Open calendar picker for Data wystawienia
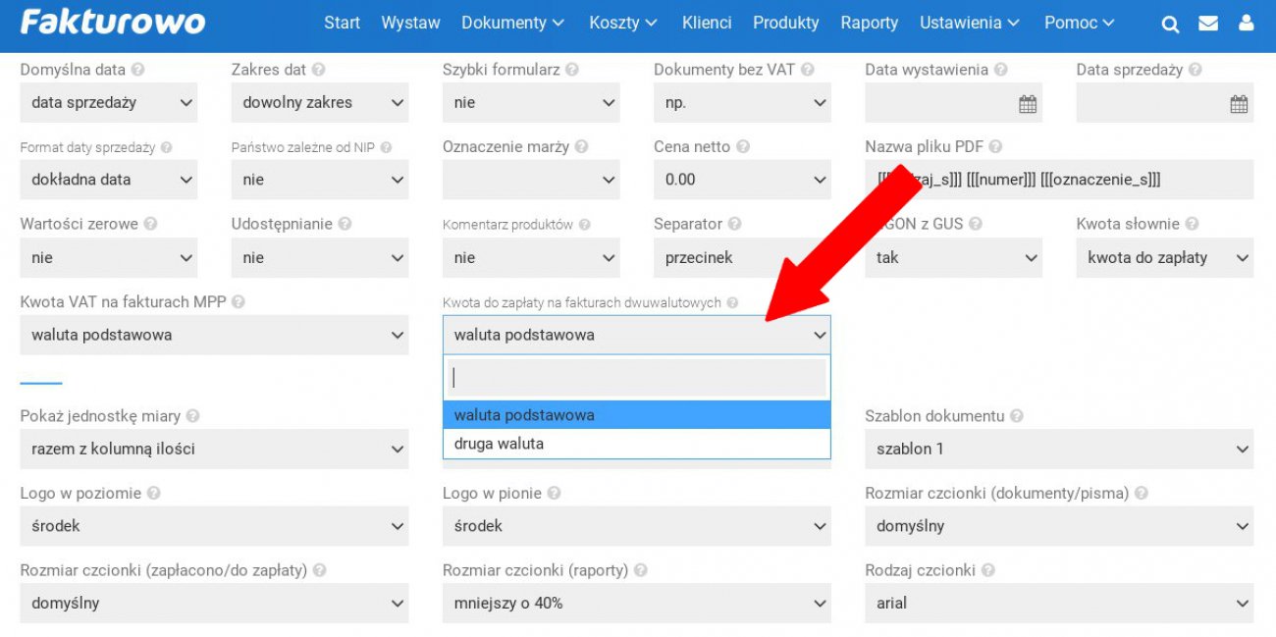The width and height of the screenshot is (1276, 637). pyautogui.click(x=1027, y=104)
